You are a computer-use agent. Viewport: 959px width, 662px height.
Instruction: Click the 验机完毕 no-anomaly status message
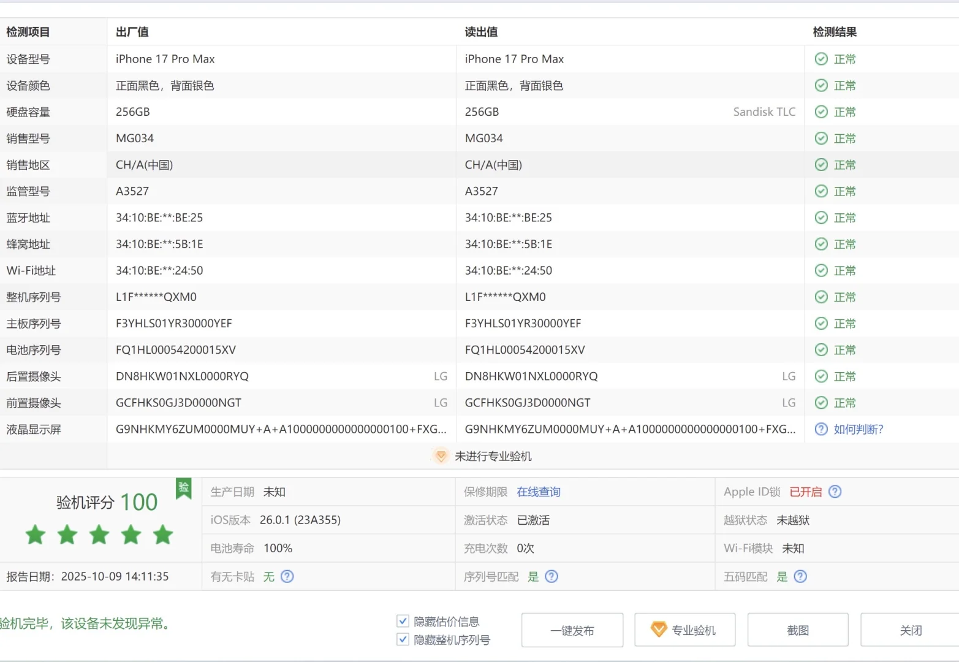[x=85, y=623]
